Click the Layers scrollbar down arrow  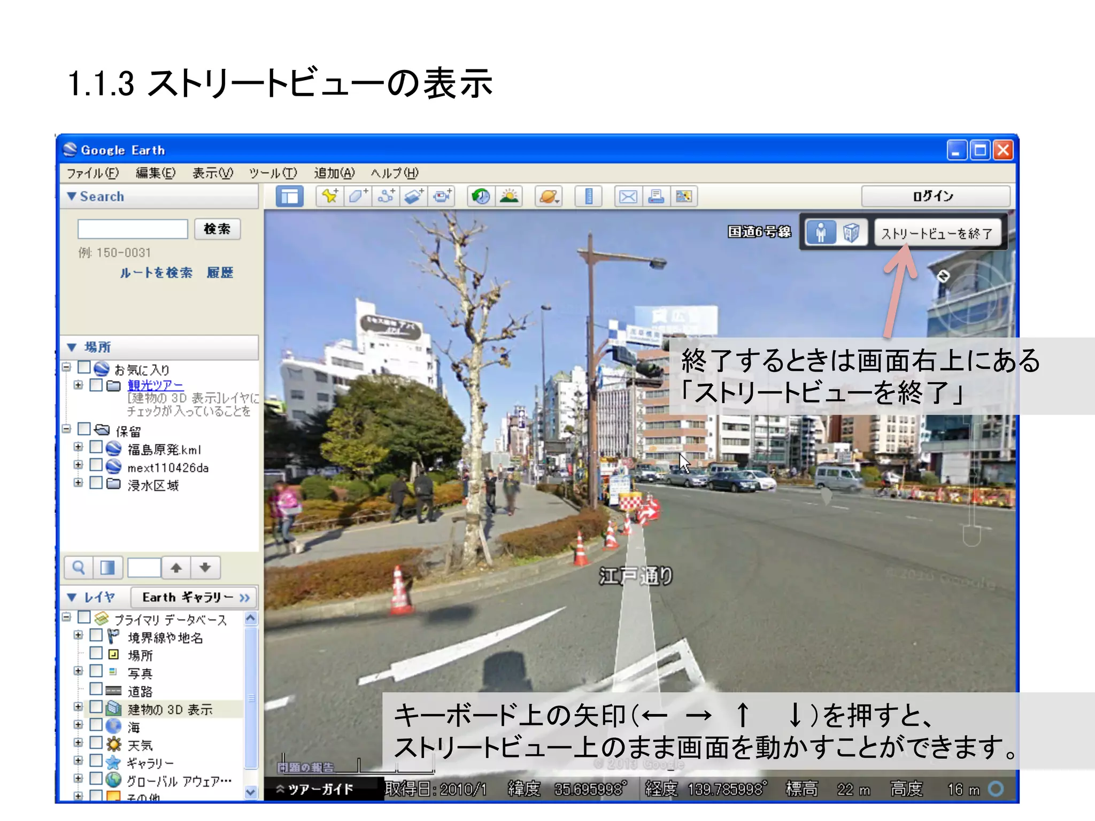(x=251, y=792)
